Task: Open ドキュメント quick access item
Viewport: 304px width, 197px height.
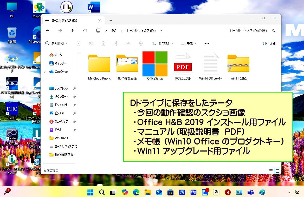Action: pyautogui.click(x=59, y=105)
